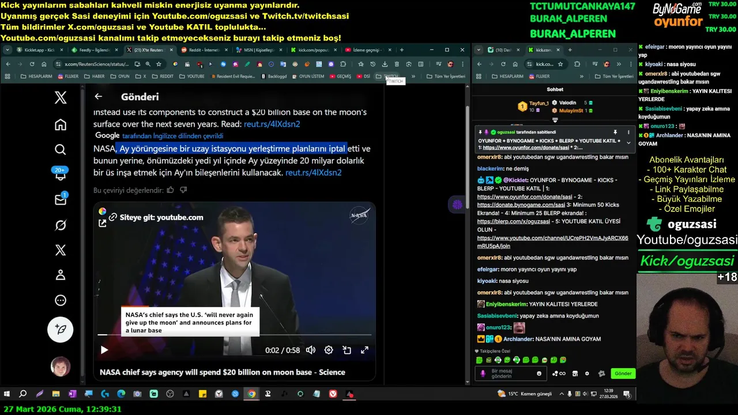This screenshot has height=415, width=738.
Task: Reload the X page in left browser
Action: coord(32,64)
